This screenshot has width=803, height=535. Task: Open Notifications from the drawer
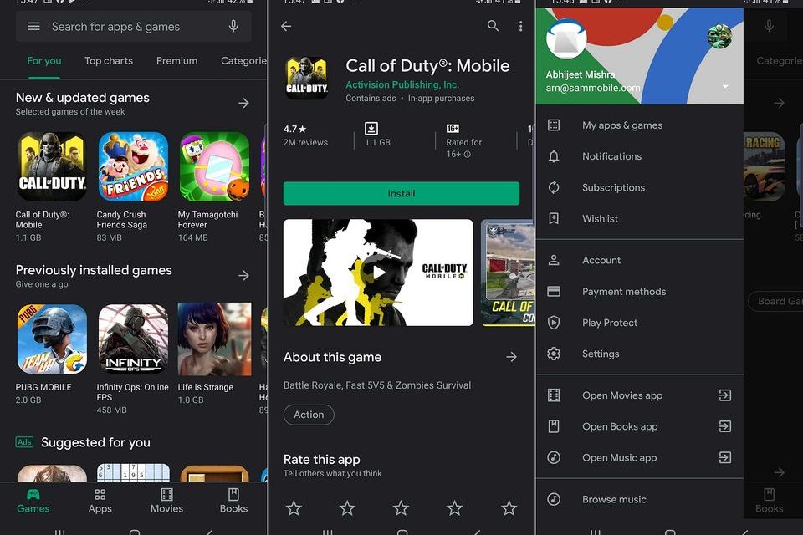(x=640, y=156)
